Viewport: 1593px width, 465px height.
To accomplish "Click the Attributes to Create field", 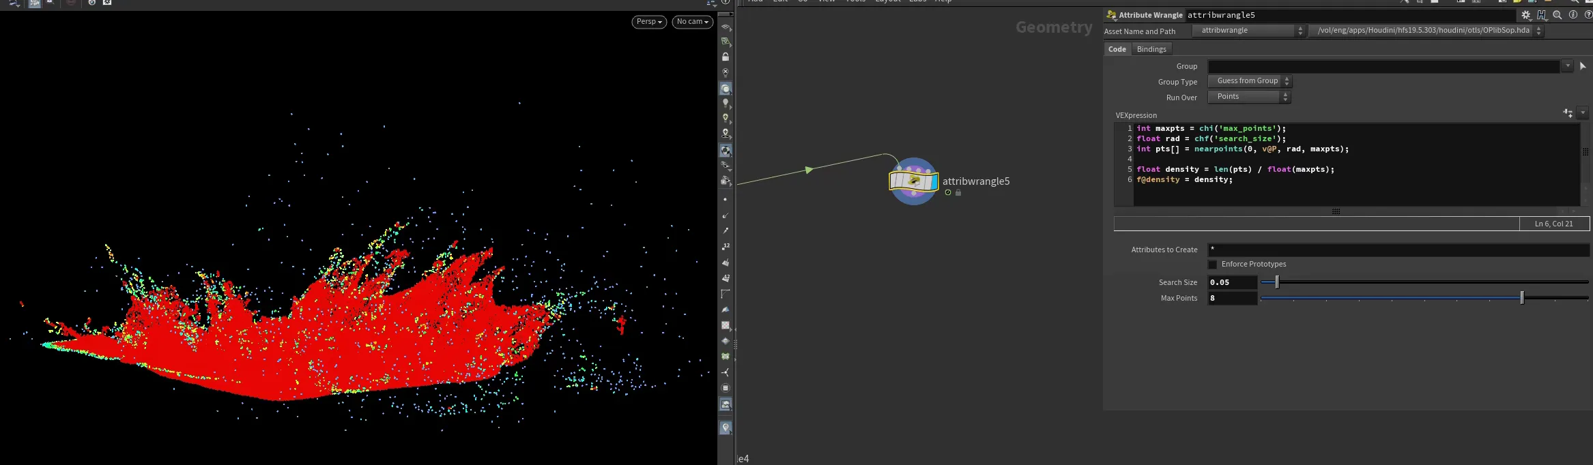I will pos(1398,250).
